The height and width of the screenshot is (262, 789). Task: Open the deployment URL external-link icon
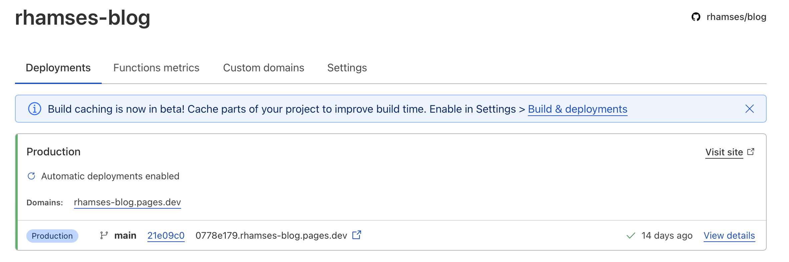click(356, 235)
